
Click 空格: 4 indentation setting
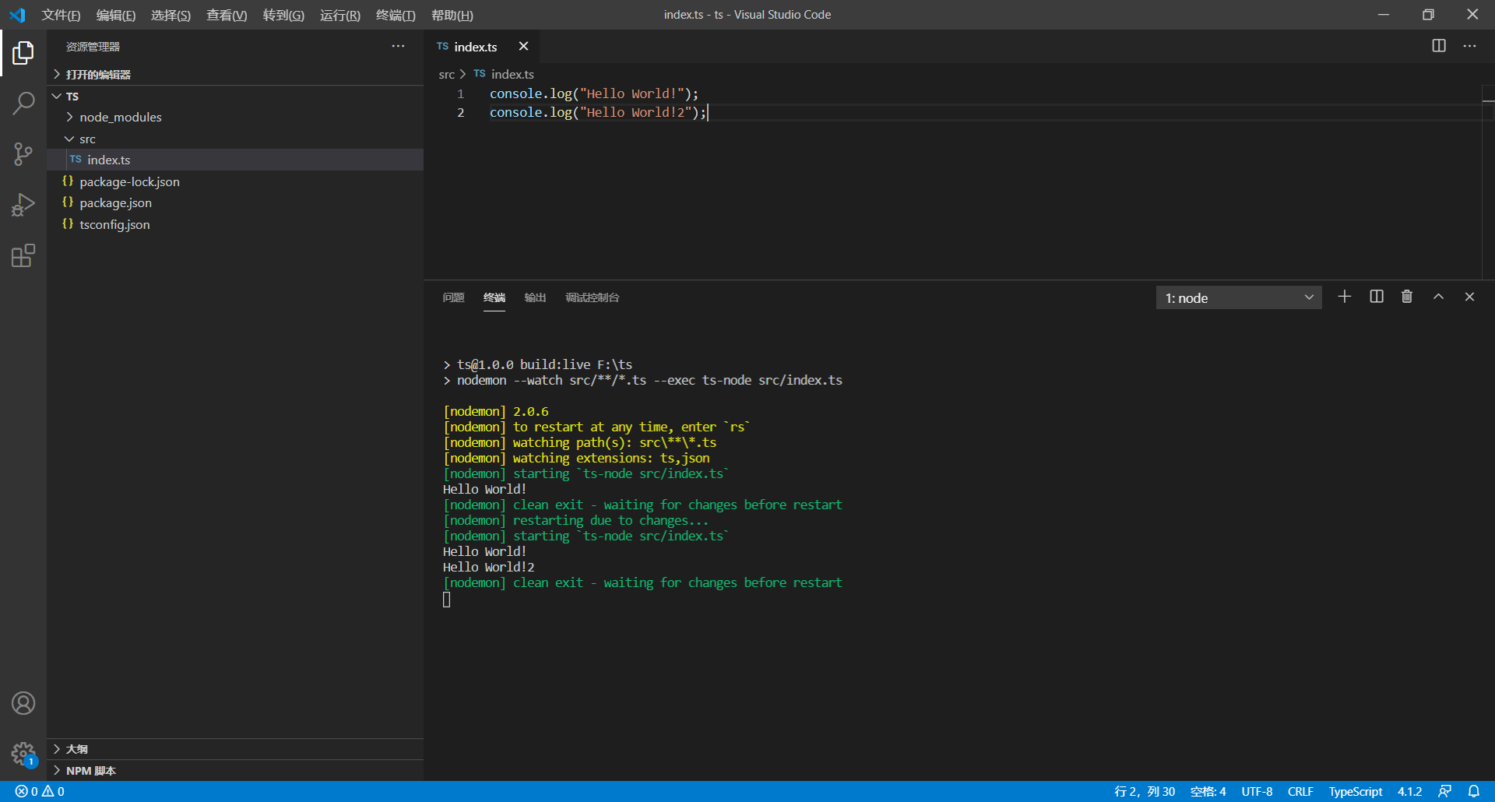[1208, 791]
